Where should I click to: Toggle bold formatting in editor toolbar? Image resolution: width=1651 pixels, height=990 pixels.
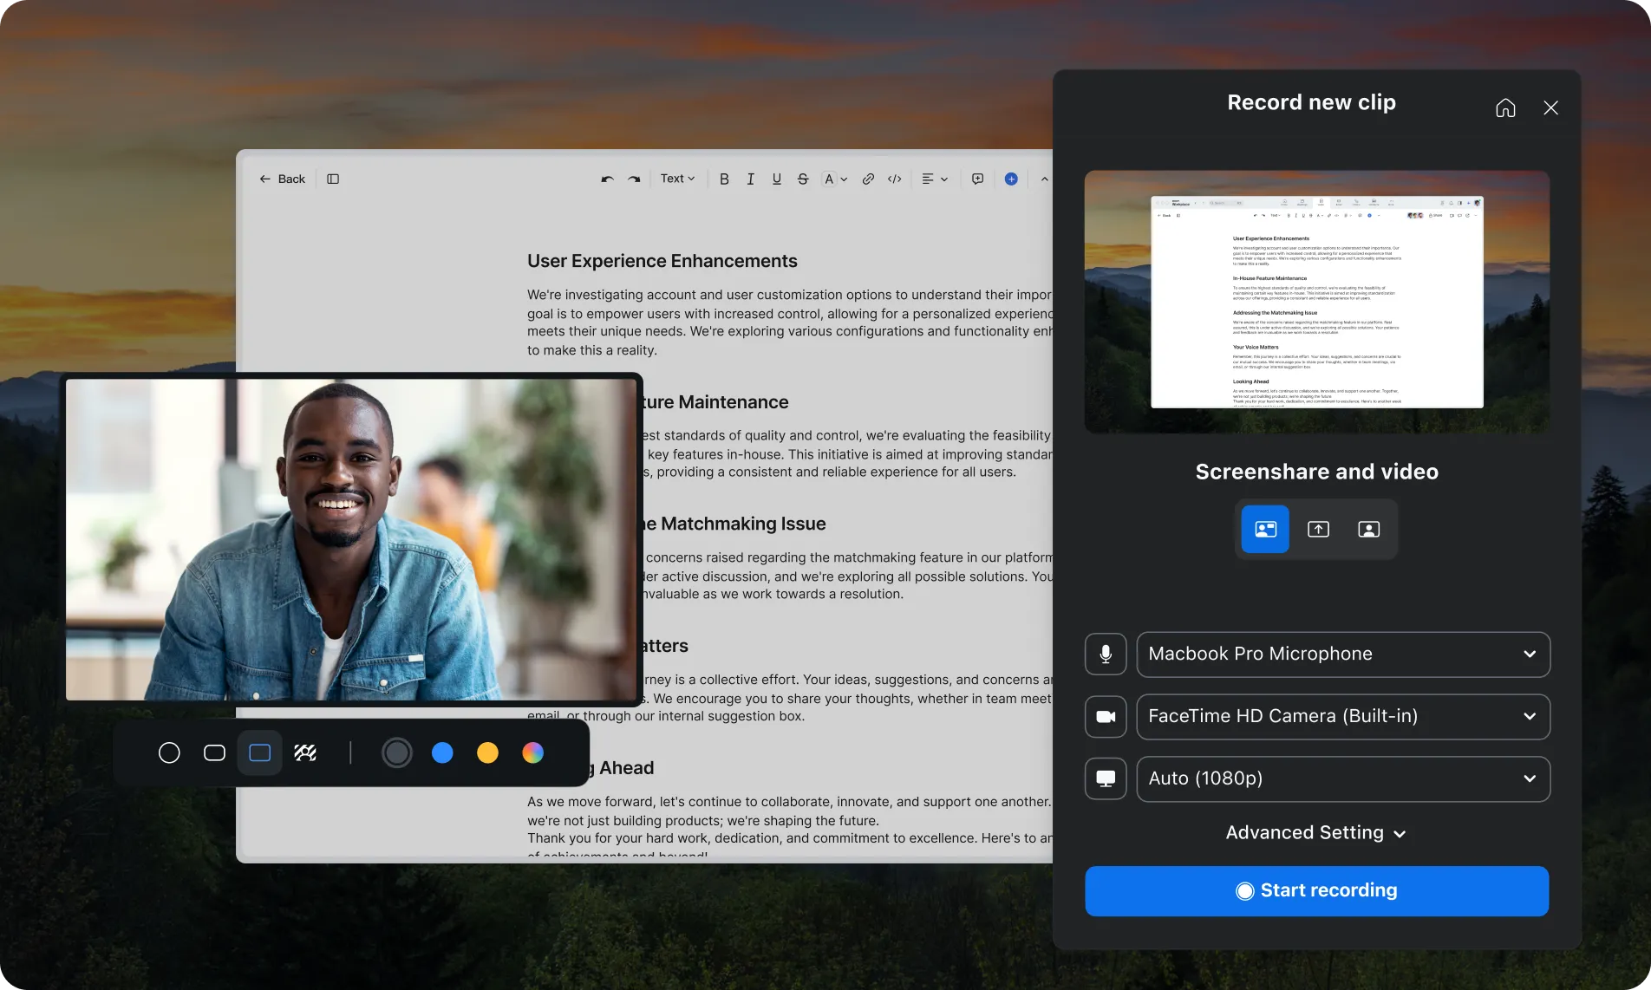724,179
